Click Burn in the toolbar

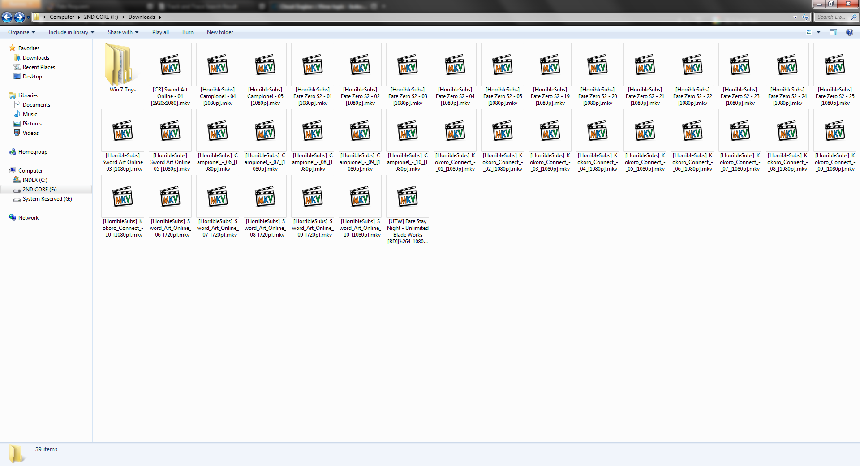(x=188, y=32)
